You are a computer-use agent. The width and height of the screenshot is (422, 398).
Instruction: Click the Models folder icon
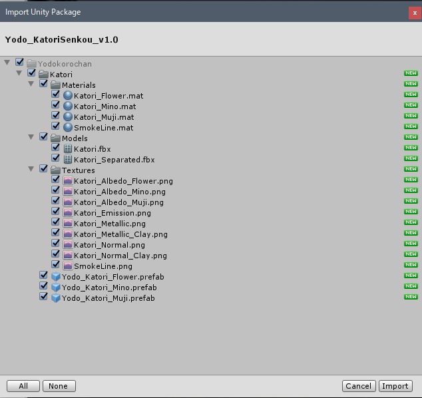click(55, 138)
